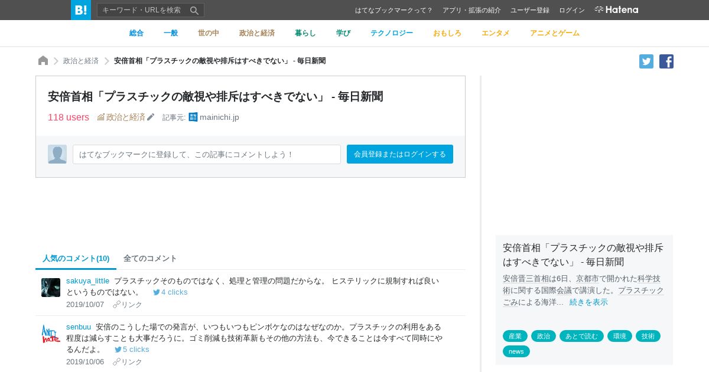Screen dimensions: 709x372
Task: Click the 2019/10/06 comment date
Action: [x=85, y=362]
